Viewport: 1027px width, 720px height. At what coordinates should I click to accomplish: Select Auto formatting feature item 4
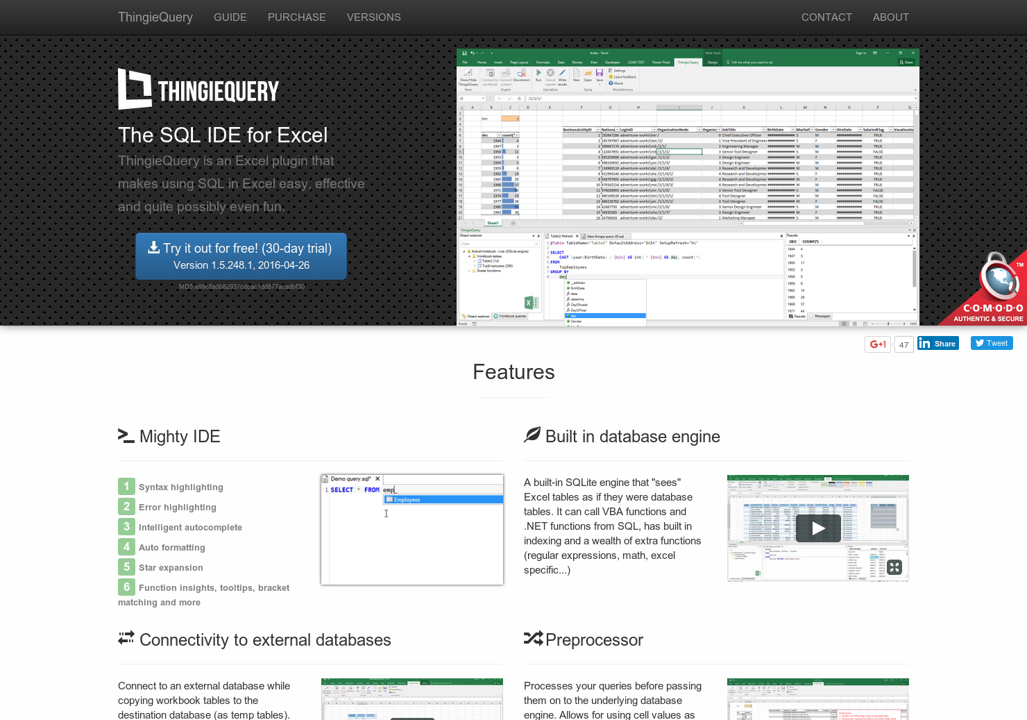coord(162,547)
